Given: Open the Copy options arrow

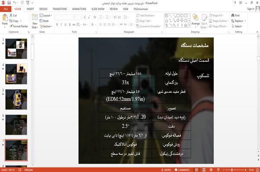Looking at the screenshot, I should [x=21, y=21].
